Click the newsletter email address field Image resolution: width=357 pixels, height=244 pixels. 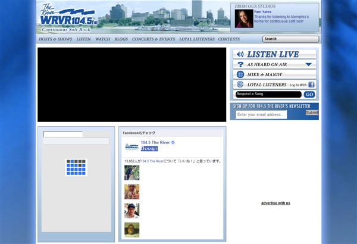[x=261, y=115]
